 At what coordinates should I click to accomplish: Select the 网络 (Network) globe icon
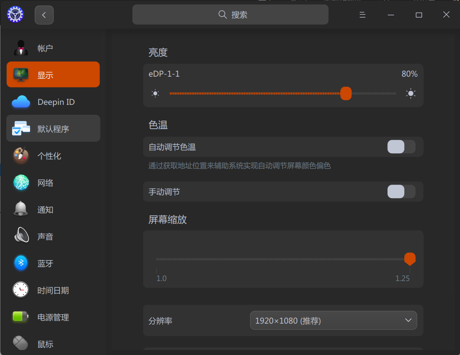[20, 182]
